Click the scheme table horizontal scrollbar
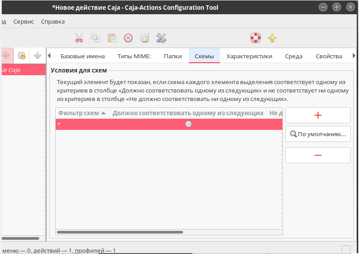 [120, 232]
